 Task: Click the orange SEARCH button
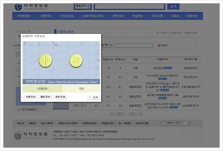(162, 46)
